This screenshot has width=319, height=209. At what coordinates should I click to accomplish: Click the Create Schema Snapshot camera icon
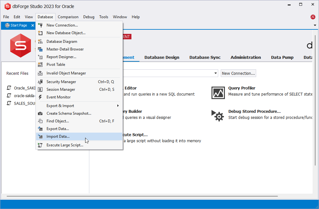pyautogui.click(x=41, y=113)
